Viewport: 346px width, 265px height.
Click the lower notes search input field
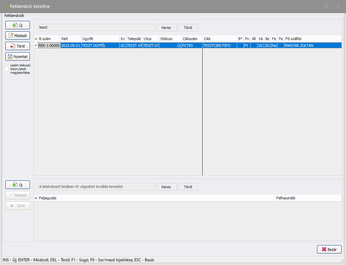pos(96,187)
